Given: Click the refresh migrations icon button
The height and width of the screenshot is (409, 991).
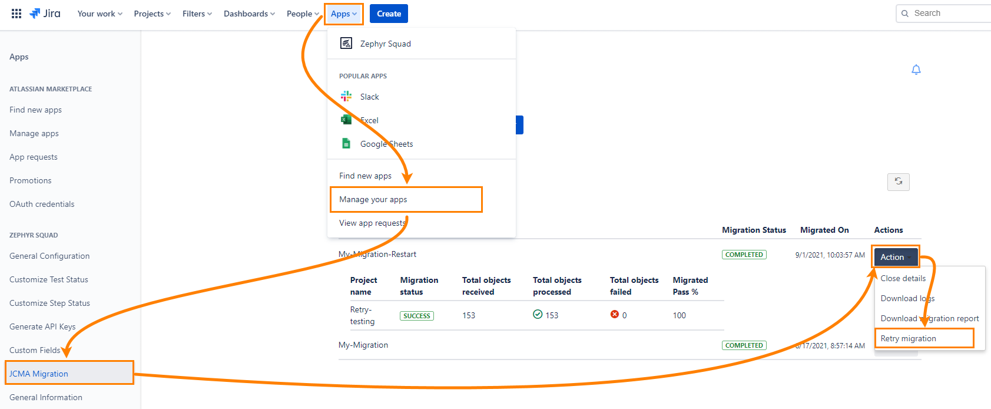Looking at the screenshot, I should click(x=898, y=182).
